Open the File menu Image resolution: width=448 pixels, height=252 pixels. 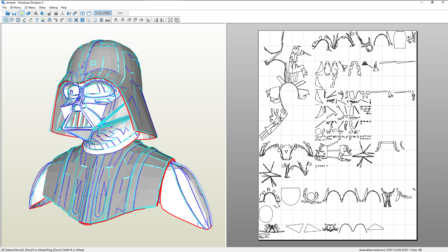coord(4,7)
